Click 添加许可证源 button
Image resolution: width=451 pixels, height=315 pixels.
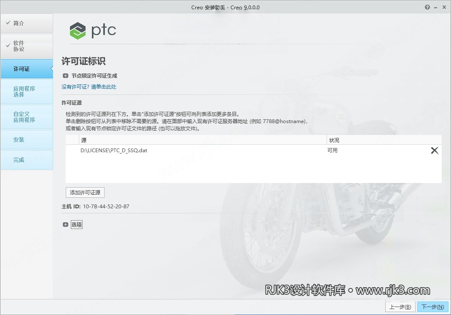(x=85, y=192)
